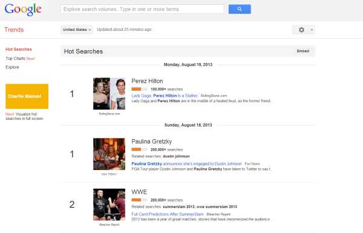
Task: Click the Embed button
Action: click(303, 51)
